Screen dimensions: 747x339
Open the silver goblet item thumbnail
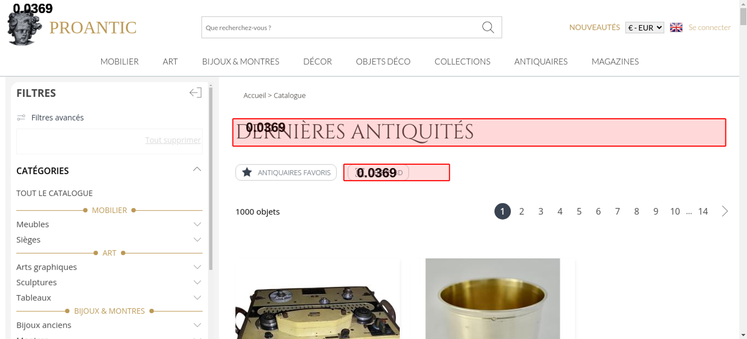[x=493, y=299]
